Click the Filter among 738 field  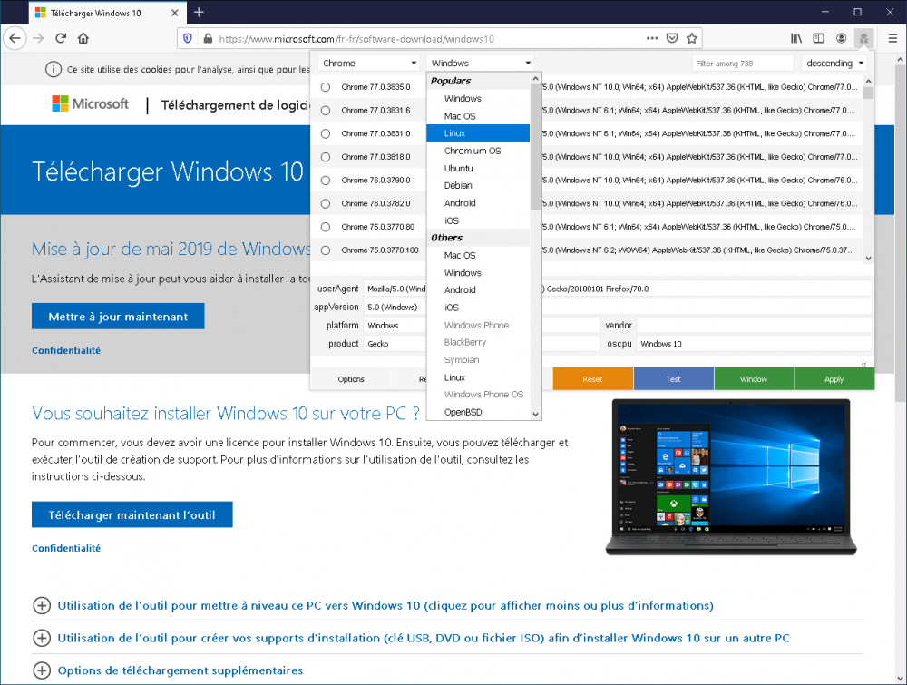click(743, 64)
